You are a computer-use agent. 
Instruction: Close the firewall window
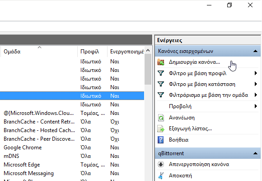250,5
